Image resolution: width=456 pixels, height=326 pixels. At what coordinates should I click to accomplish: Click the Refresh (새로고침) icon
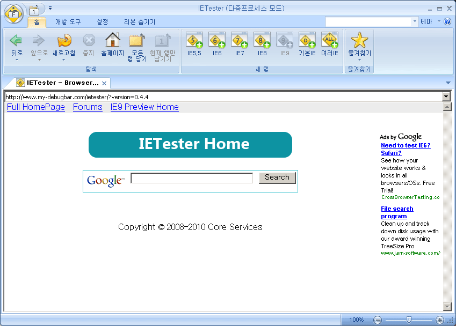[x=63, y=41]
